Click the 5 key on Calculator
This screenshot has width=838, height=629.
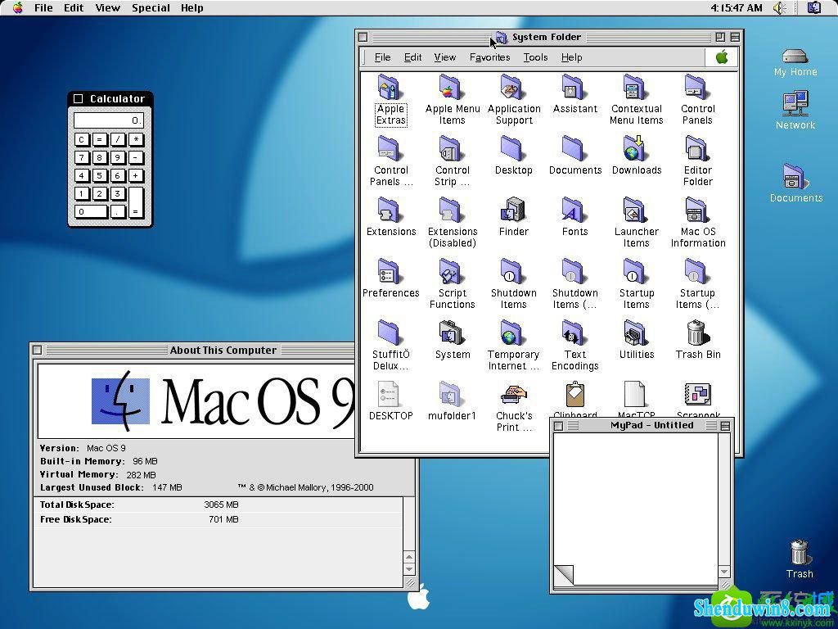pos(99,175)
